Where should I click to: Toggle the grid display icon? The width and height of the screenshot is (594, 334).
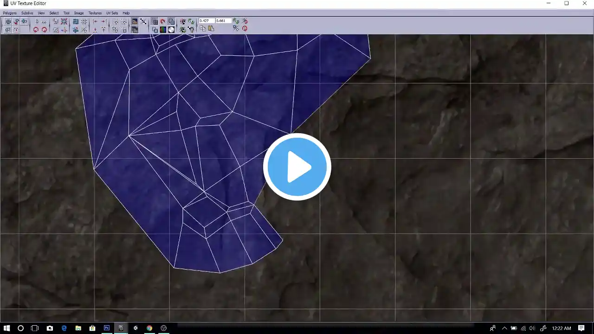click(x=155, y=21)
